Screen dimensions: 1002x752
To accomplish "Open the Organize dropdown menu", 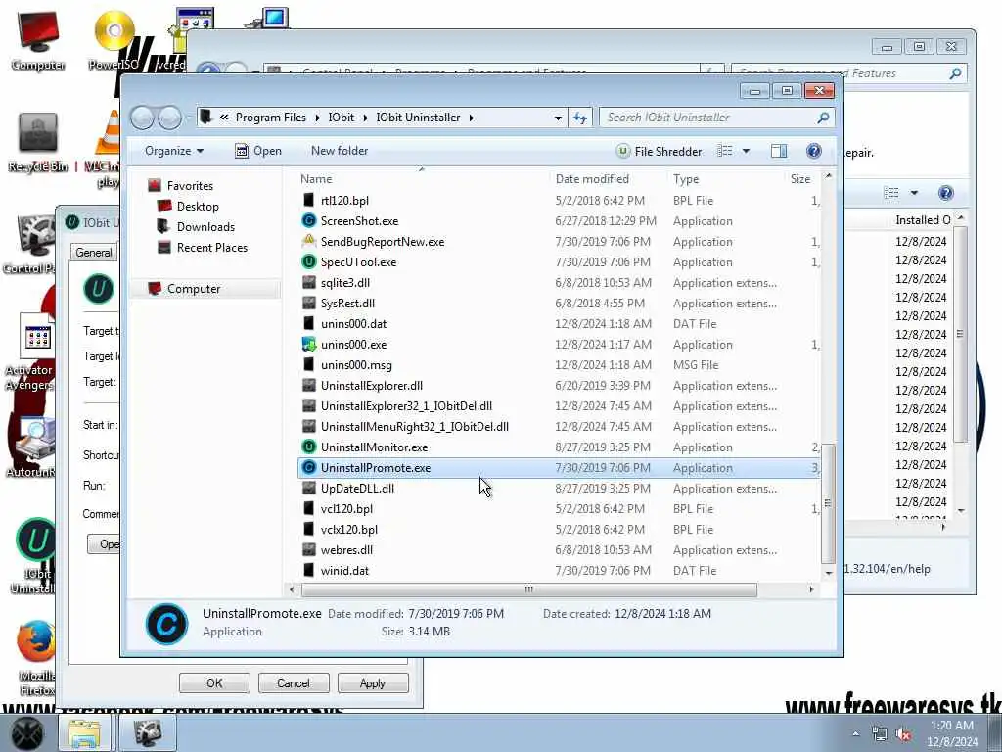I will [x=174, y=151].
